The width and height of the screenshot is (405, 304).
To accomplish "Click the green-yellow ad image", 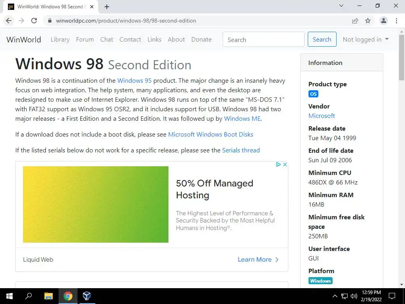I will click(x=96, y=204).
